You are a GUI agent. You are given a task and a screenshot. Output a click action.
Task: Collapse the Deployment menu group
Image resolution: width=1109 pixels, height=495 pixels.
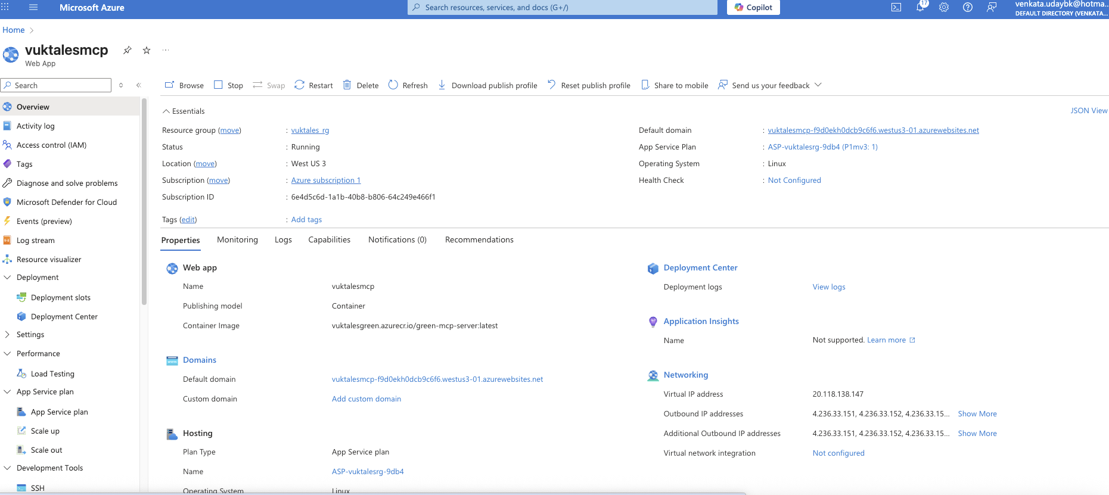(8, 278)
